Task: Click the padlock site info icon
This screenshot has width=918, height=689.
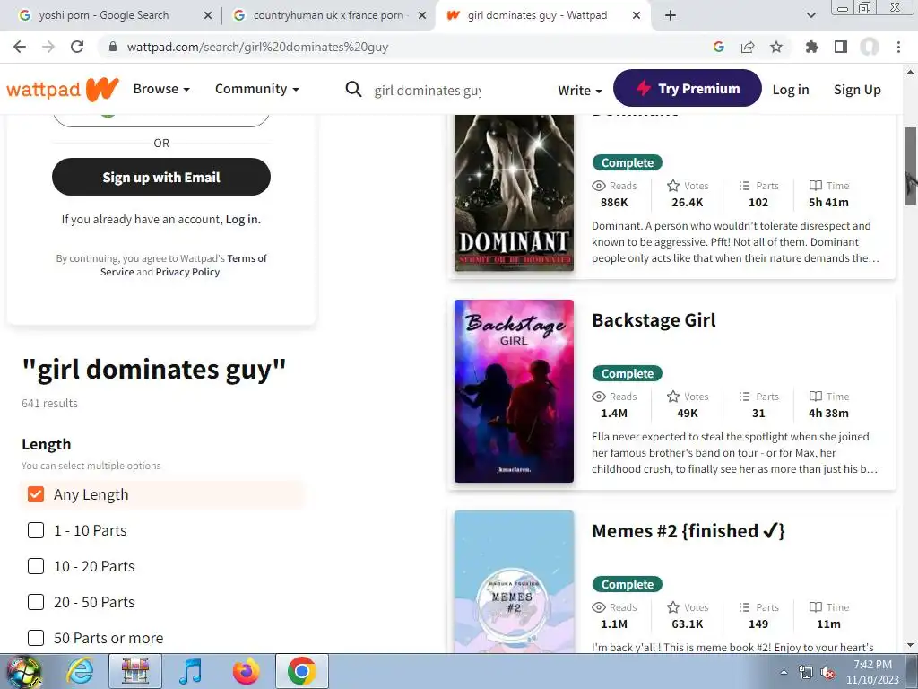Action: tap(113, 47)
